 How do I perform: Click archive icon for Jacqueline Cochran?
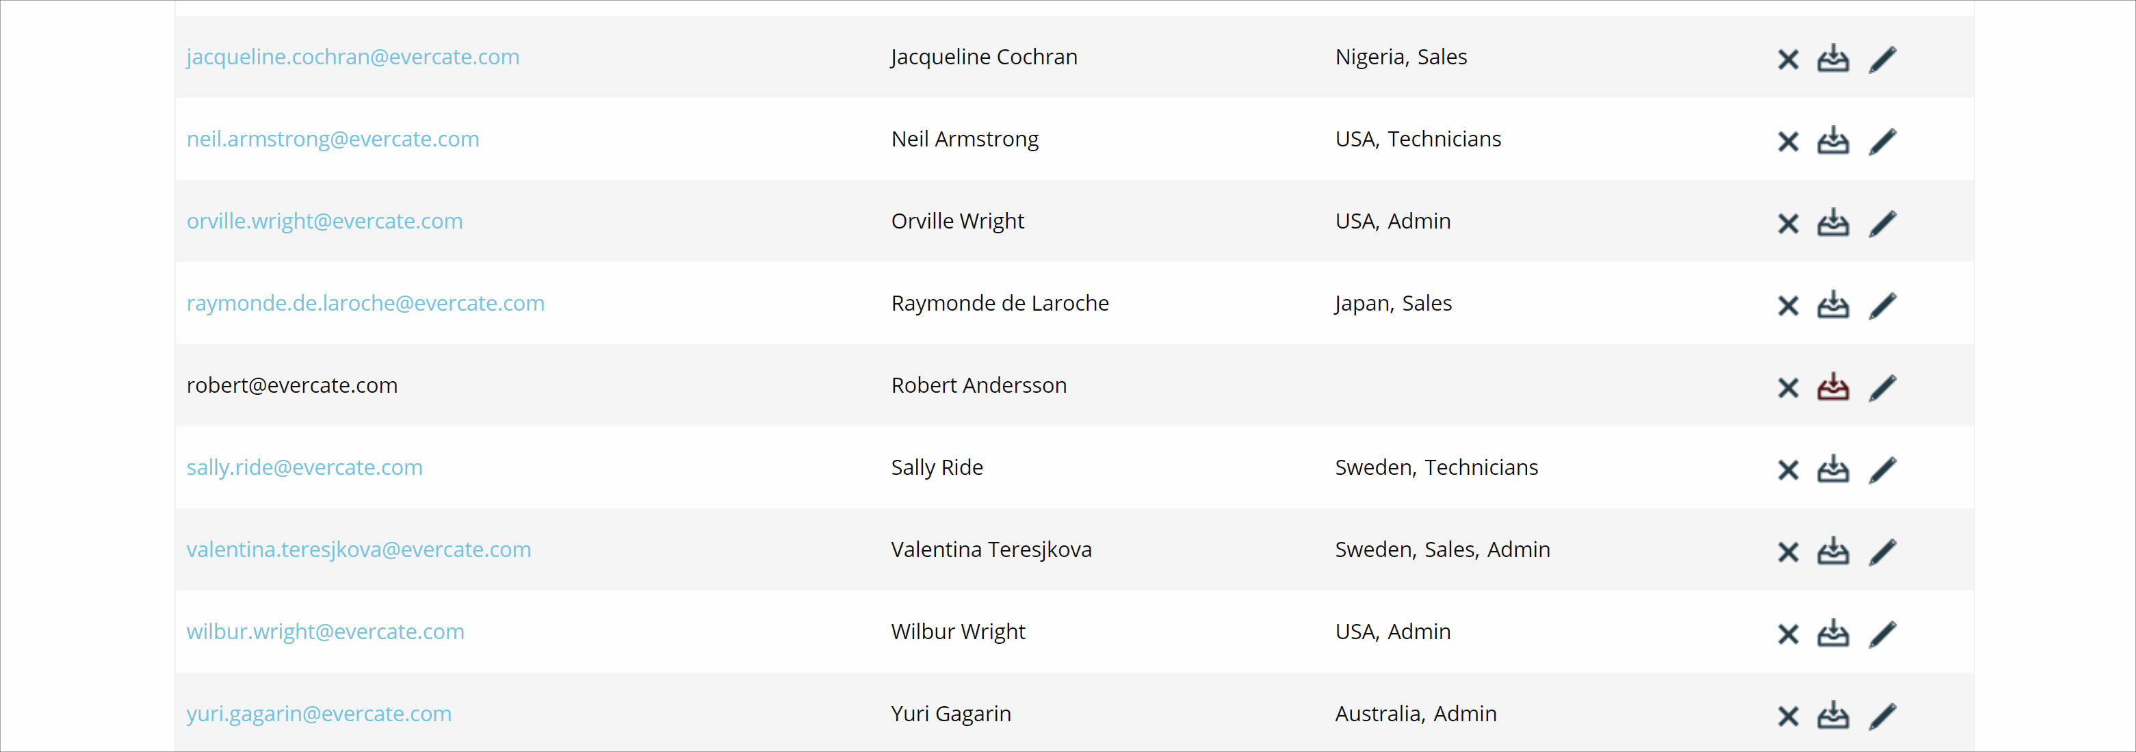(1832, 59)
